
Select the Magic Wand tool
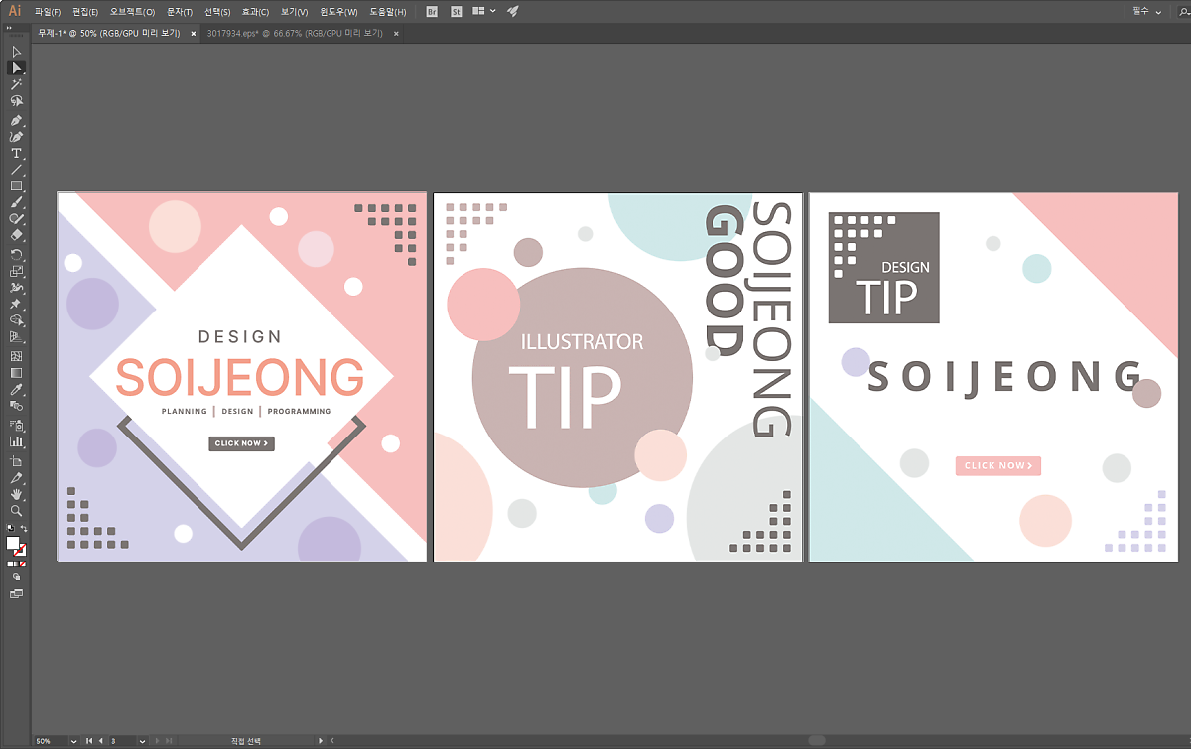pyautogui.click(x=16, y=84)
